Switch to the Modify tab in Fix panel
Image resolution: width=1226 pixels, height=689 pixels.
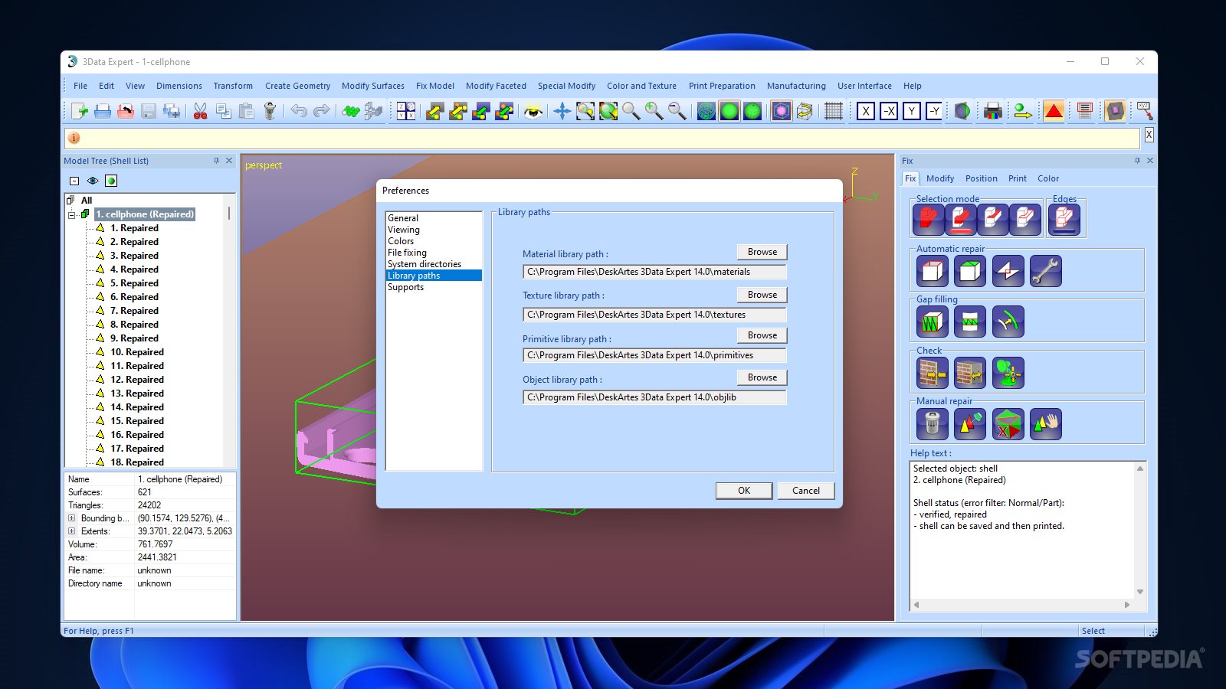[940, 178]
